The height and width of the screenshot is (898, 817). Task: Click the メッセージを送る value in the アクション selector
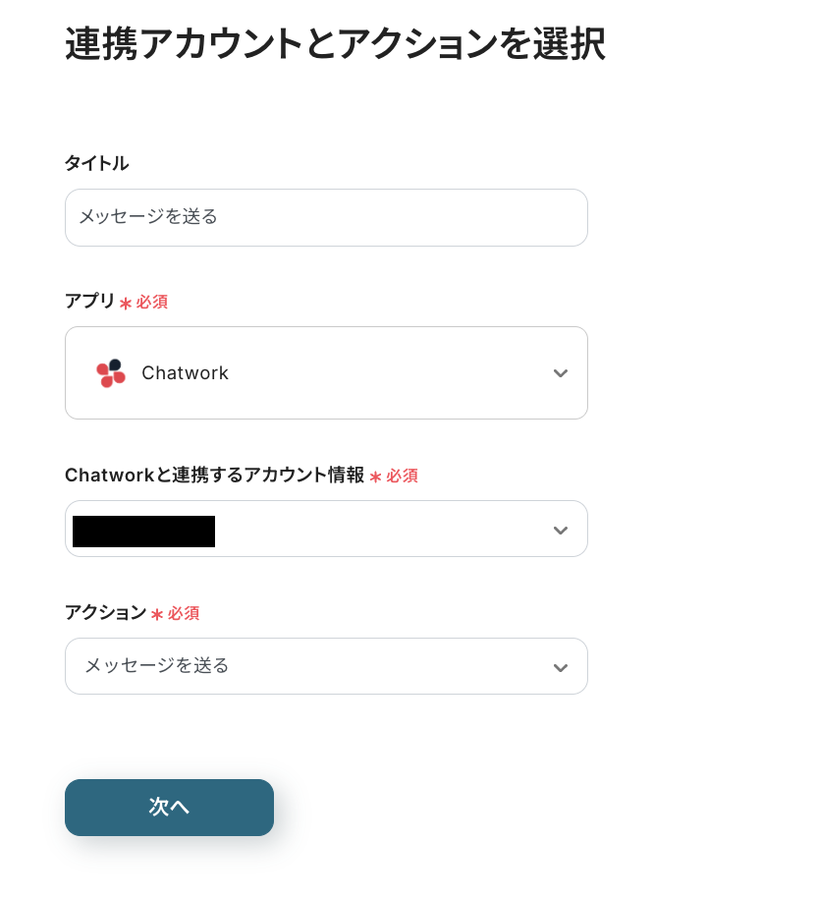click(157, 666)
